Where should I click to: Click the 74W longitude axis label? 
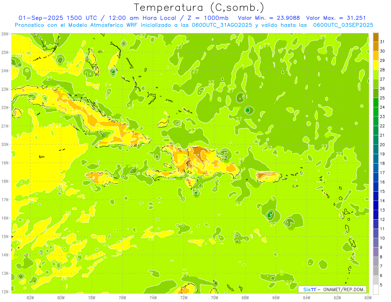tap(153, 297)
